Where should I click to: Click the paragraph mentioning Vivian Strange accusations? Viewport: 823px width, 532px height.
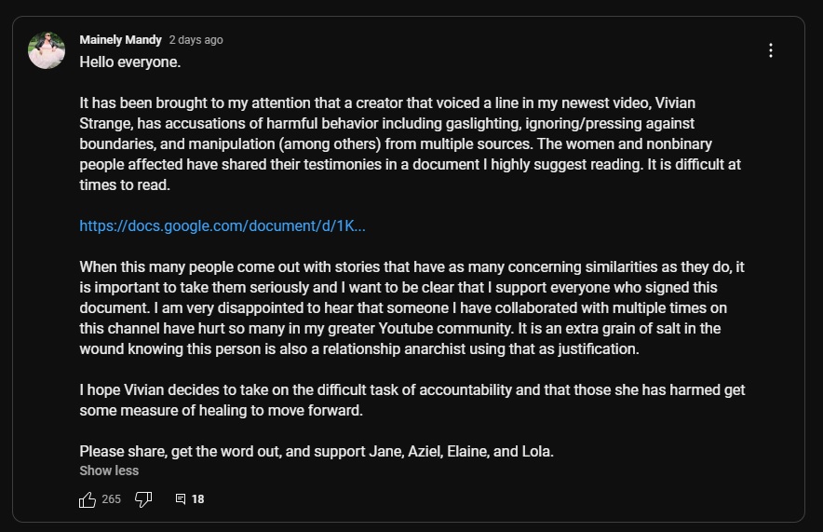pos(410,143)
